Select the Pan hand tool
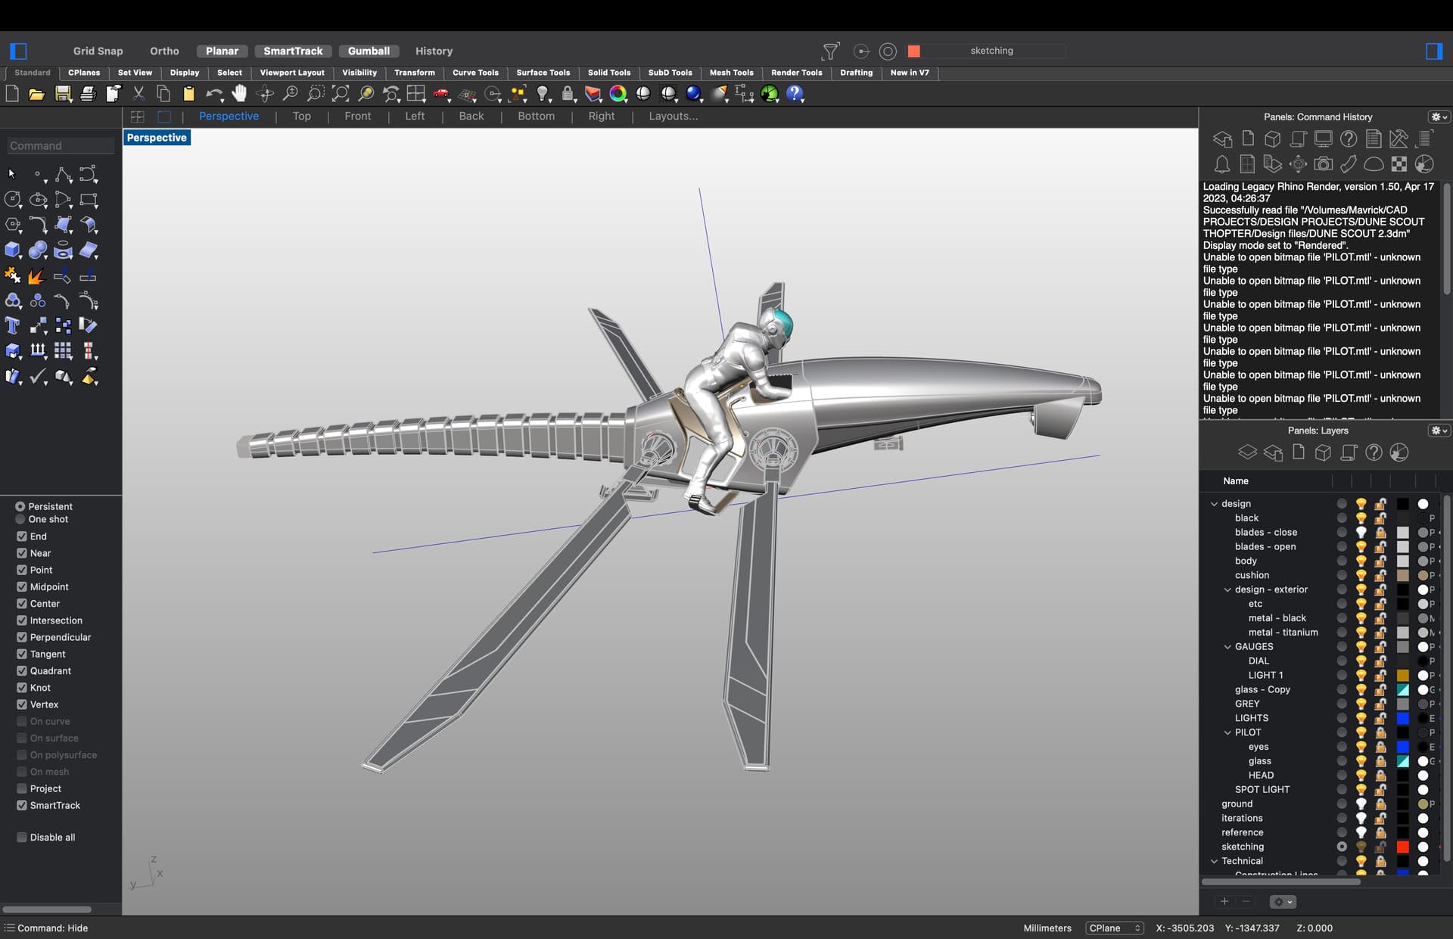The width and height of the screenshot is (1453, 939). point(239,94)
